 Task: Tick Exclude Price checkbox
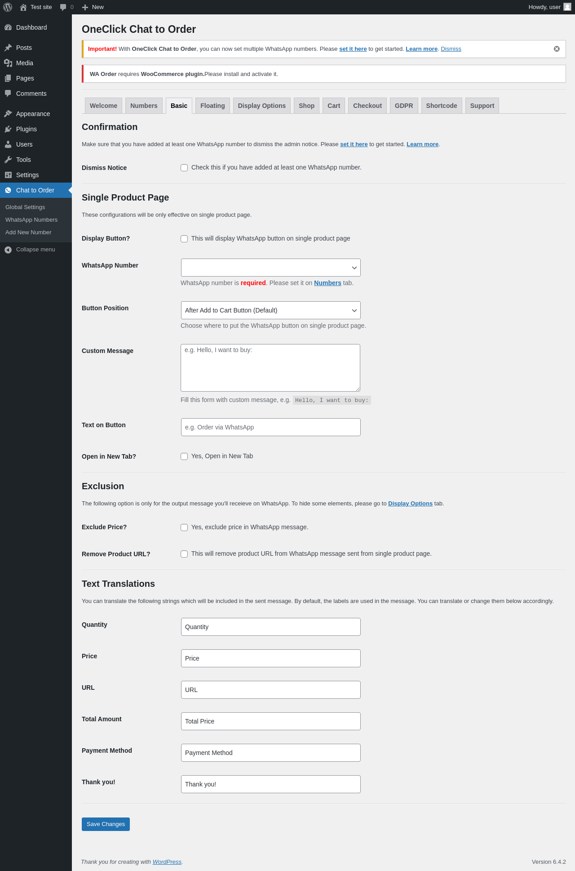point(184,527)
